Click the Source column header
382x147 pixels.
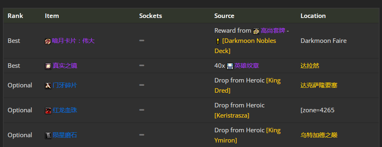pos(224,16)
